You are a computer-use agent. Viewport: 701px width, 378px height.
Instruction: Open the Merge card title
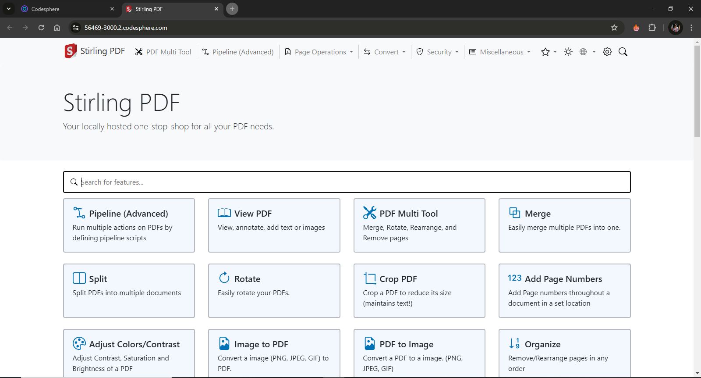[x=538, y=214]
